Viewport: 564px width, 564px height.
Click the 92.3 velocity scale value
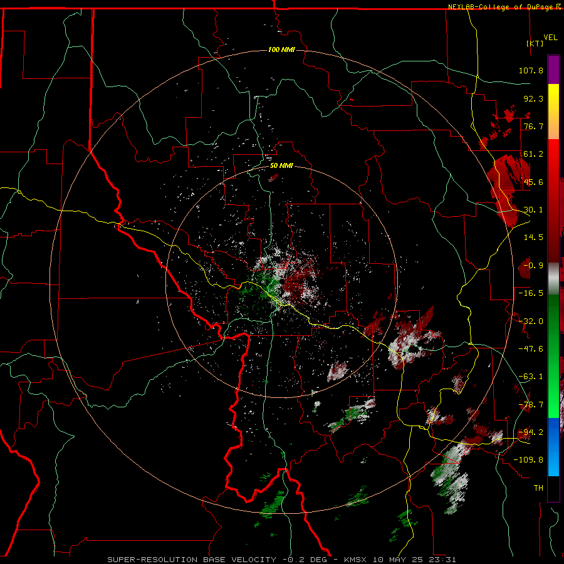(x=533, y=98)
